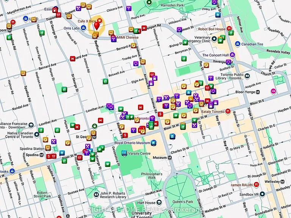Open the Ramsden Park green marker
Viewport: 291px width, 218px height.
[149, 3]
